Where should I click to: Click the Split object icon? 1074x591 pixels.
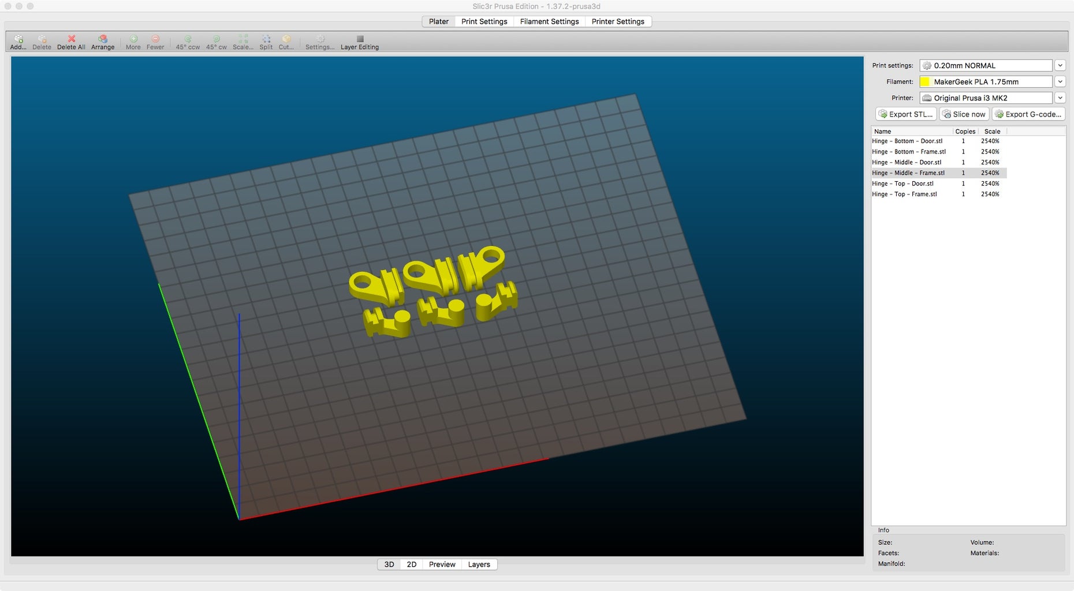click(x=266, y=39)
